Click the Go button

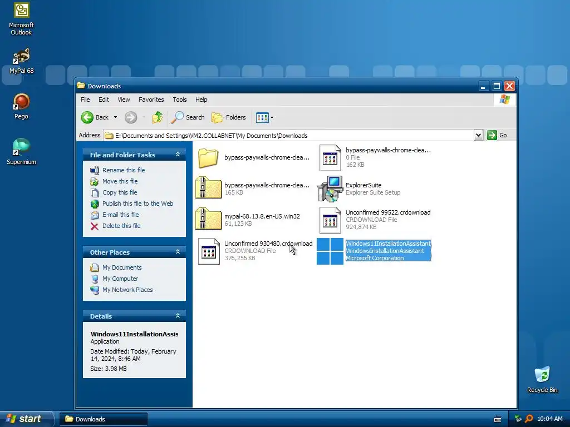point(497,135)
